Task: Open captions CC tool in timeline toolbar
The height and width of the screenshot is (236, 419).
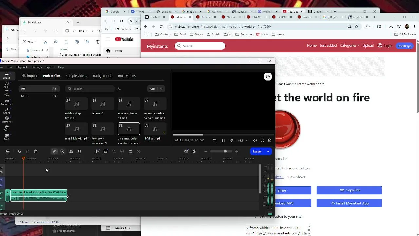Action: (x=105, y=151)
